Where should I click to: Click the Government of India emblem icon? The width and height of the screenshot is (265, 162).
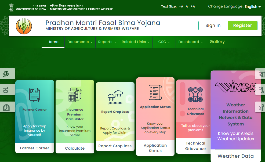click(x=11, y=8)
